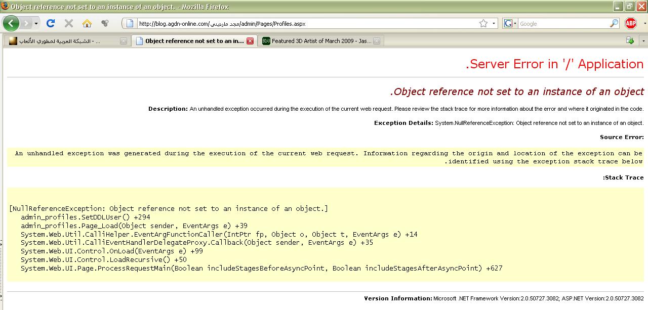Go to the Home page
This screenshot has width=648, height=310.
pyautogui.click(x=87, y=23)
